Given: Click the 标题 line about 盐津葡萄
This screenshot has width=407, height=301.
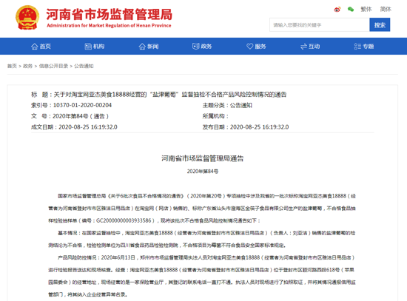Looking at the screenshot, I should (158, 94).
